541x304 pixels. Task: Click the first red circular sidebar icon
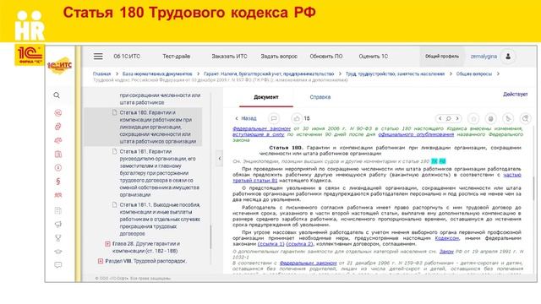[58, 112]
